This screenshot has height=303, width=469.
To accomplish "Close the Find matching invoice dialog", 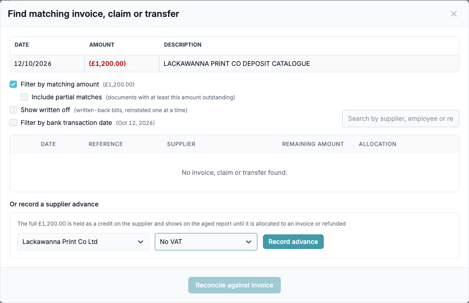I will [454, 14].
